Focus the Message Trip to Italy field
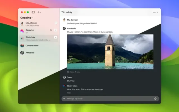This screenshot has width=179, height=112. 110,99
